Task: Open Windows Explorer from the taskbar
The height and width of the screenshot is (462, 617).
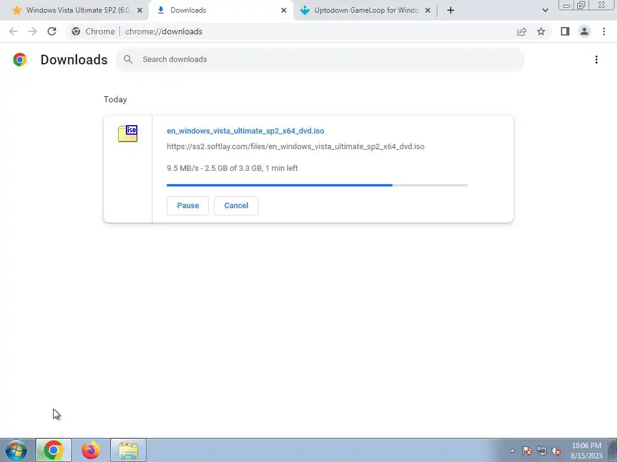Action: coord(128,450)
